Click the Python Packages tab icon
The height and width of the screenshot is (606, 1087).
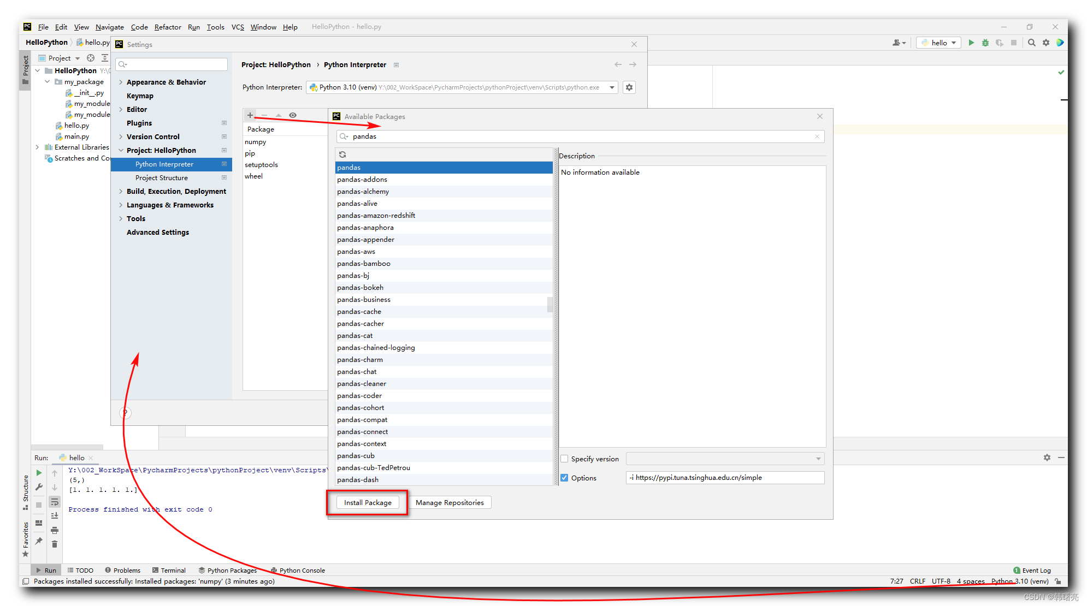tap(203, 570)
